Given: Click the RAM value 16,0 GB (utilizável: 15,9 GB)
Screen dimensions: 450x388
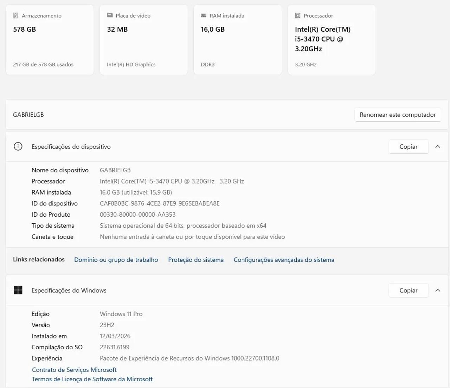Looking at the screenshot, I should coord(136,192).
